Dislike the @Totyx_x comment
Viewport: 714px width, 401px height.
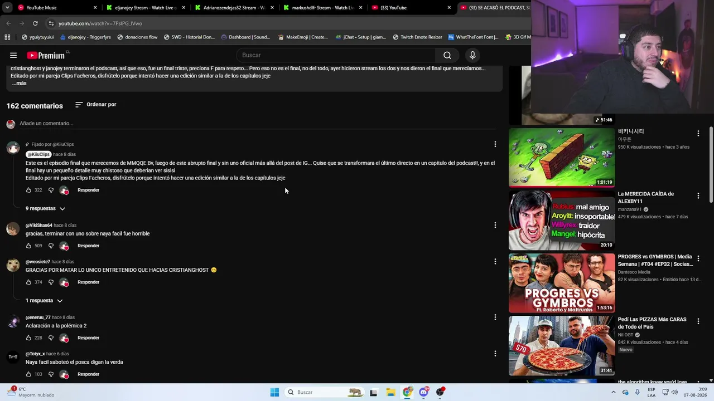pyautogui.click(x=51, y=374)
